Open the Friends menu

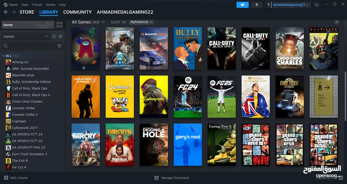pyautogui.click(x=37, y=5)
